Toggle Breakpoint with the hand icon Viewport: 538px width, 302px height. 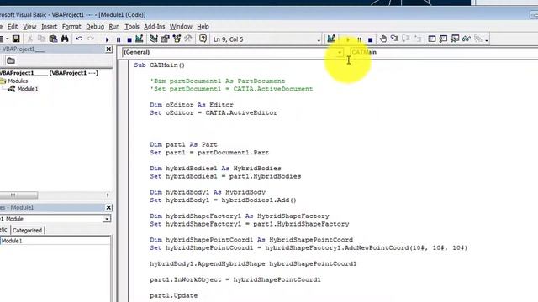pos(383,39)
